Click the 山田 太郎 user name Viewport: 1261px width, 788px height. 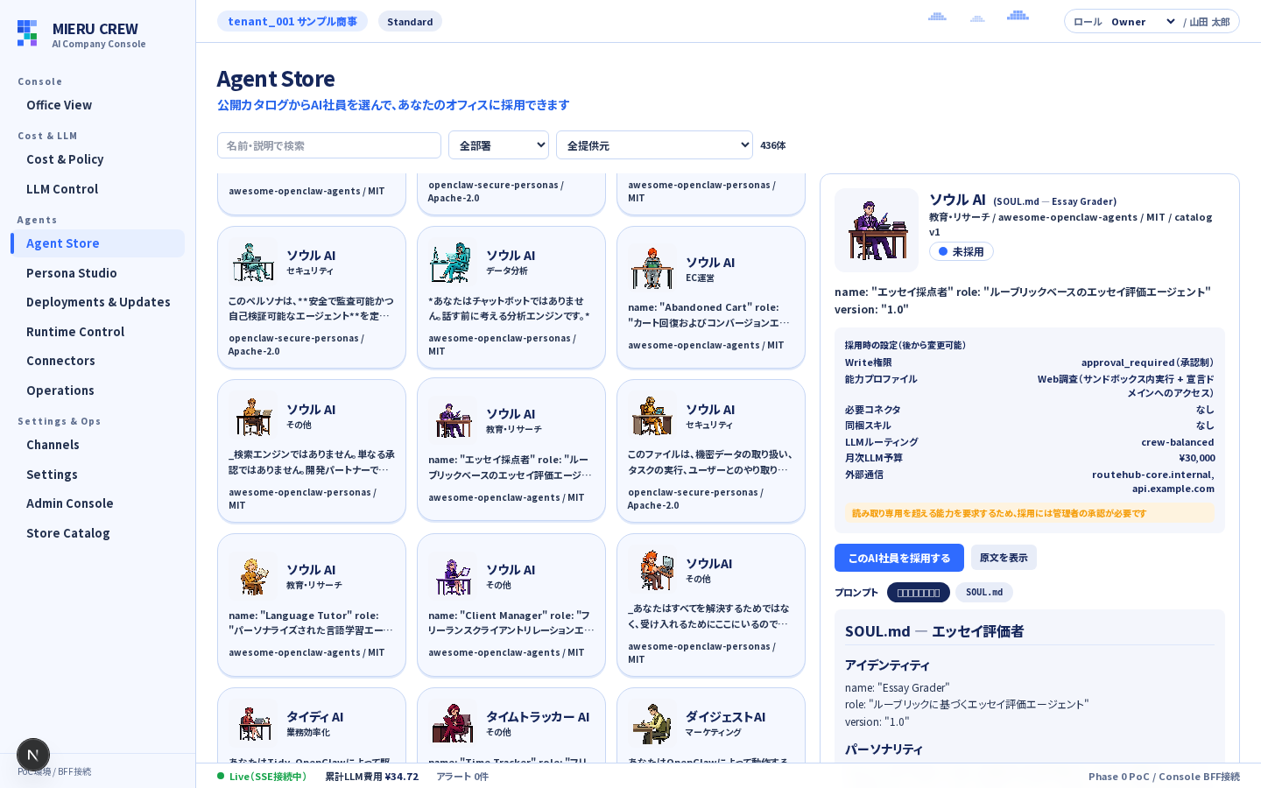point(1209,22)
